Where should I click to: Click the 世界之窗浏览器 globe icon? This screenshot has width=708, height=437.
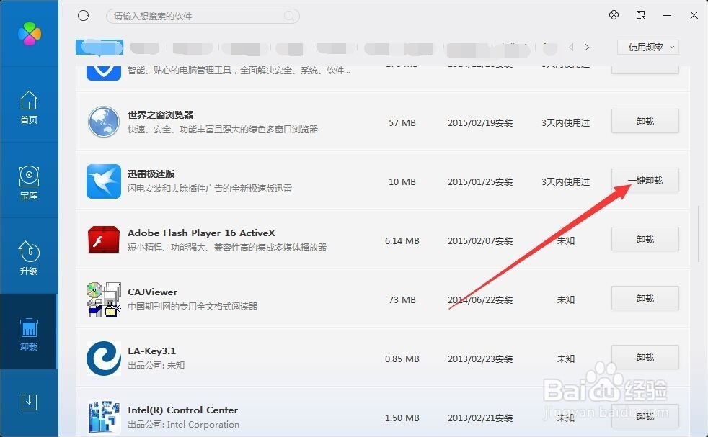coord(103,122)
